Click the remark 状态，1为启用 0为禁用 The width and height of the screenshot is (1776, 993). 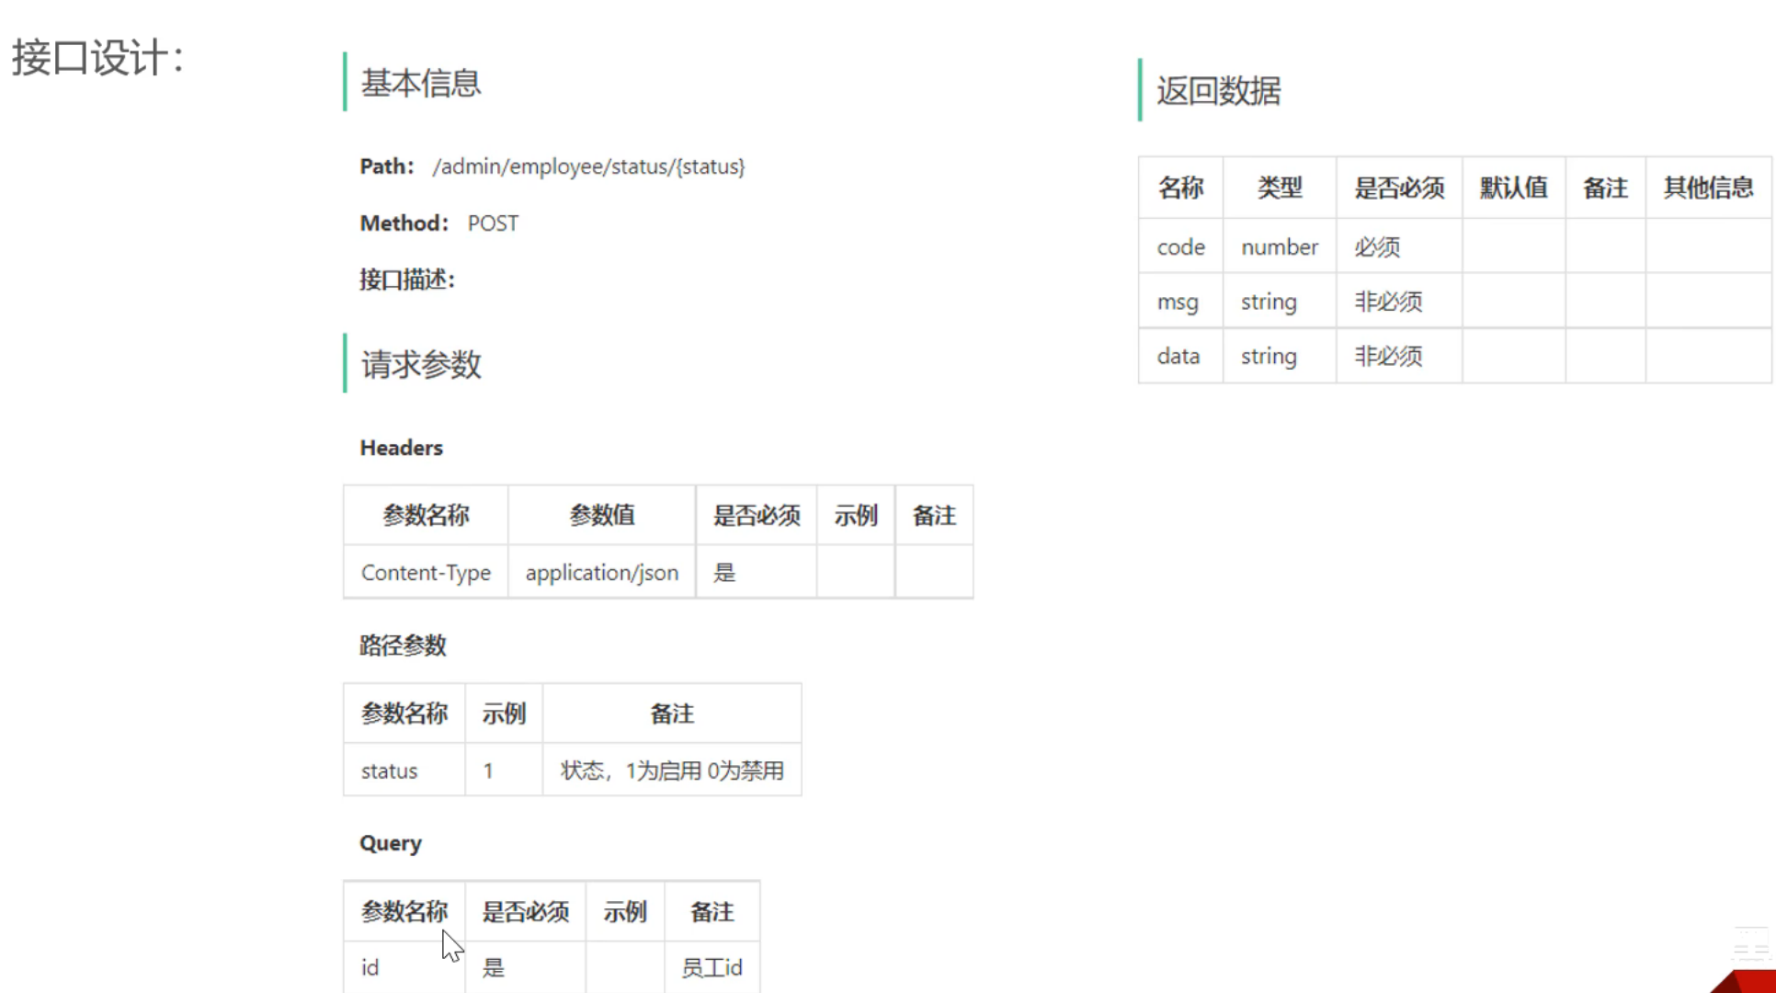click(x=672, y=770)
